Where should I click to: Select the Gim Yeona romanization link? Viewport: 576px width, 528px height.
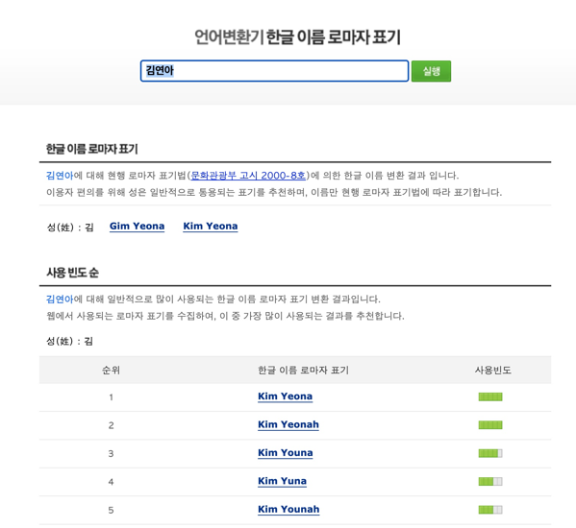point(137,227)
